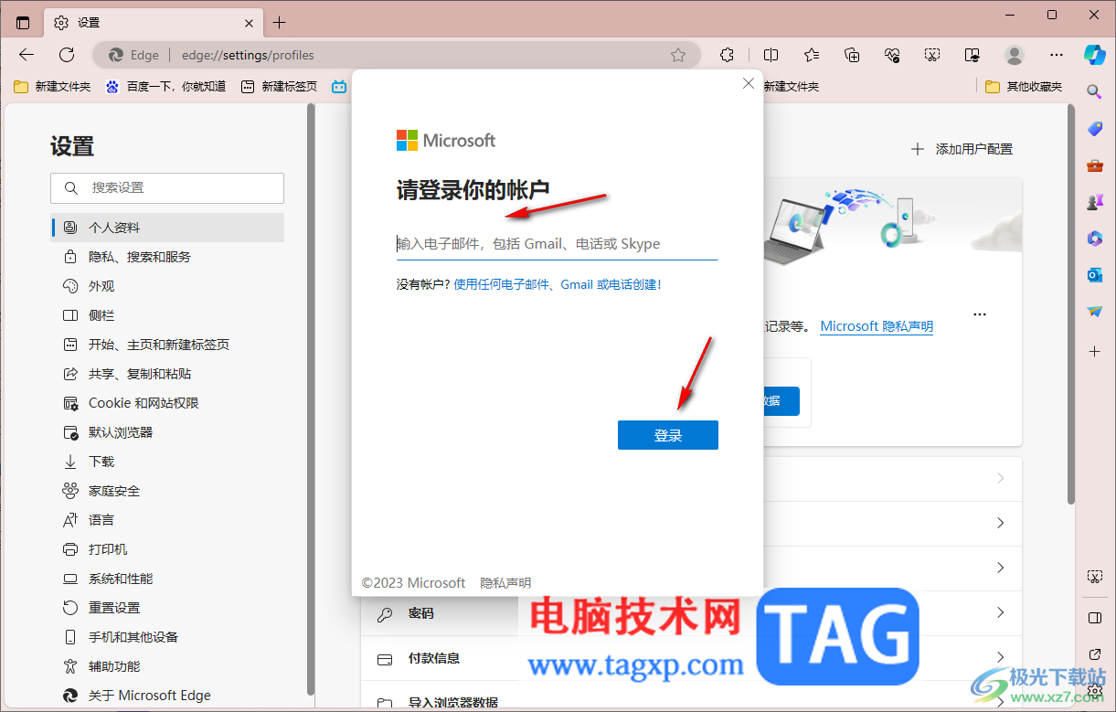Click the email input field
The image size is (1116, 712).
coord(556,243)
